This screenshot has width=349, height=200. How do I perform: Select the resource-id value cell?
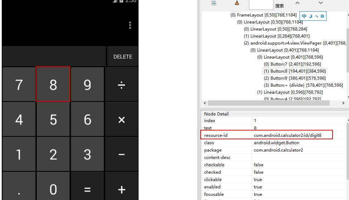pos(292,135)
